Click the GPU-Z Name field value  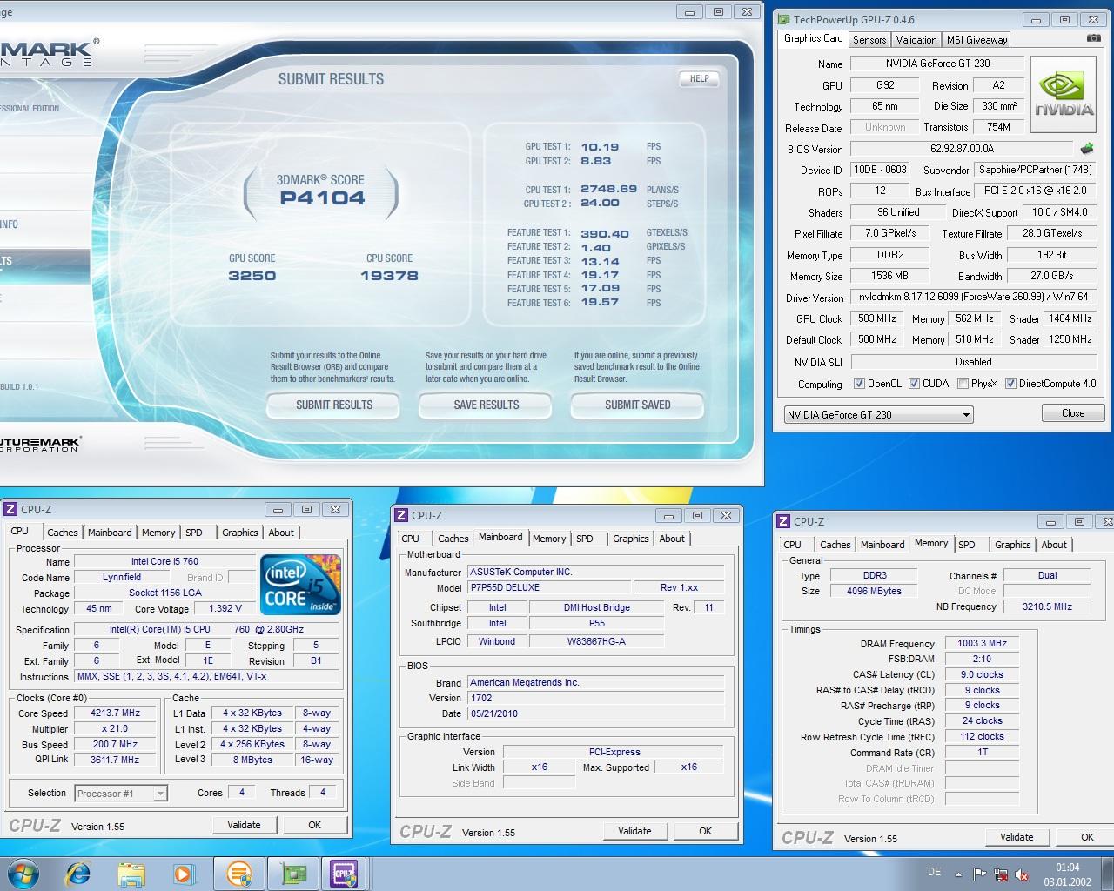[937, 64]
